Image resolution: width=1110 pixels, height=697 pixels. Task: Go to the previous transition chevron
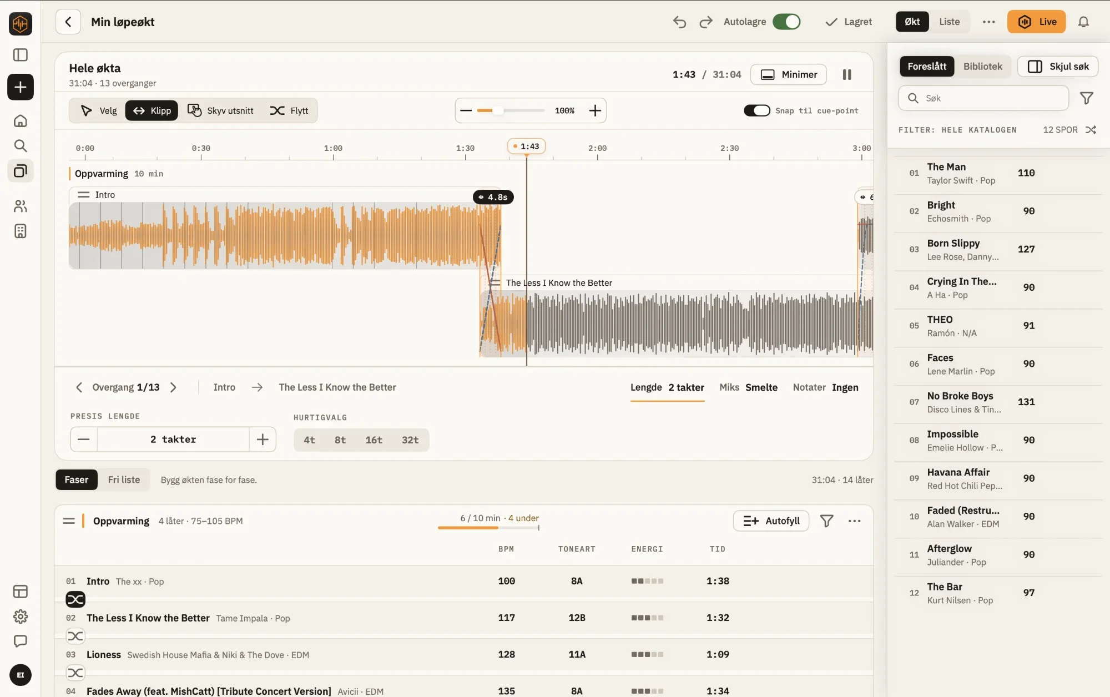(79, 387)
